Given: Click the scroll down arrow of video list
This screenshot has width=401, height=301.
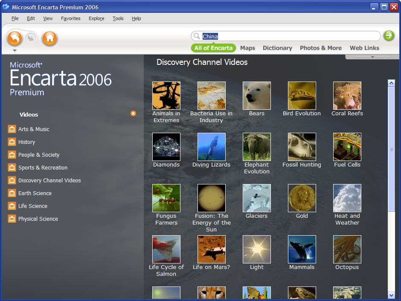Looking at the screenshot, I should coord(391,295).
